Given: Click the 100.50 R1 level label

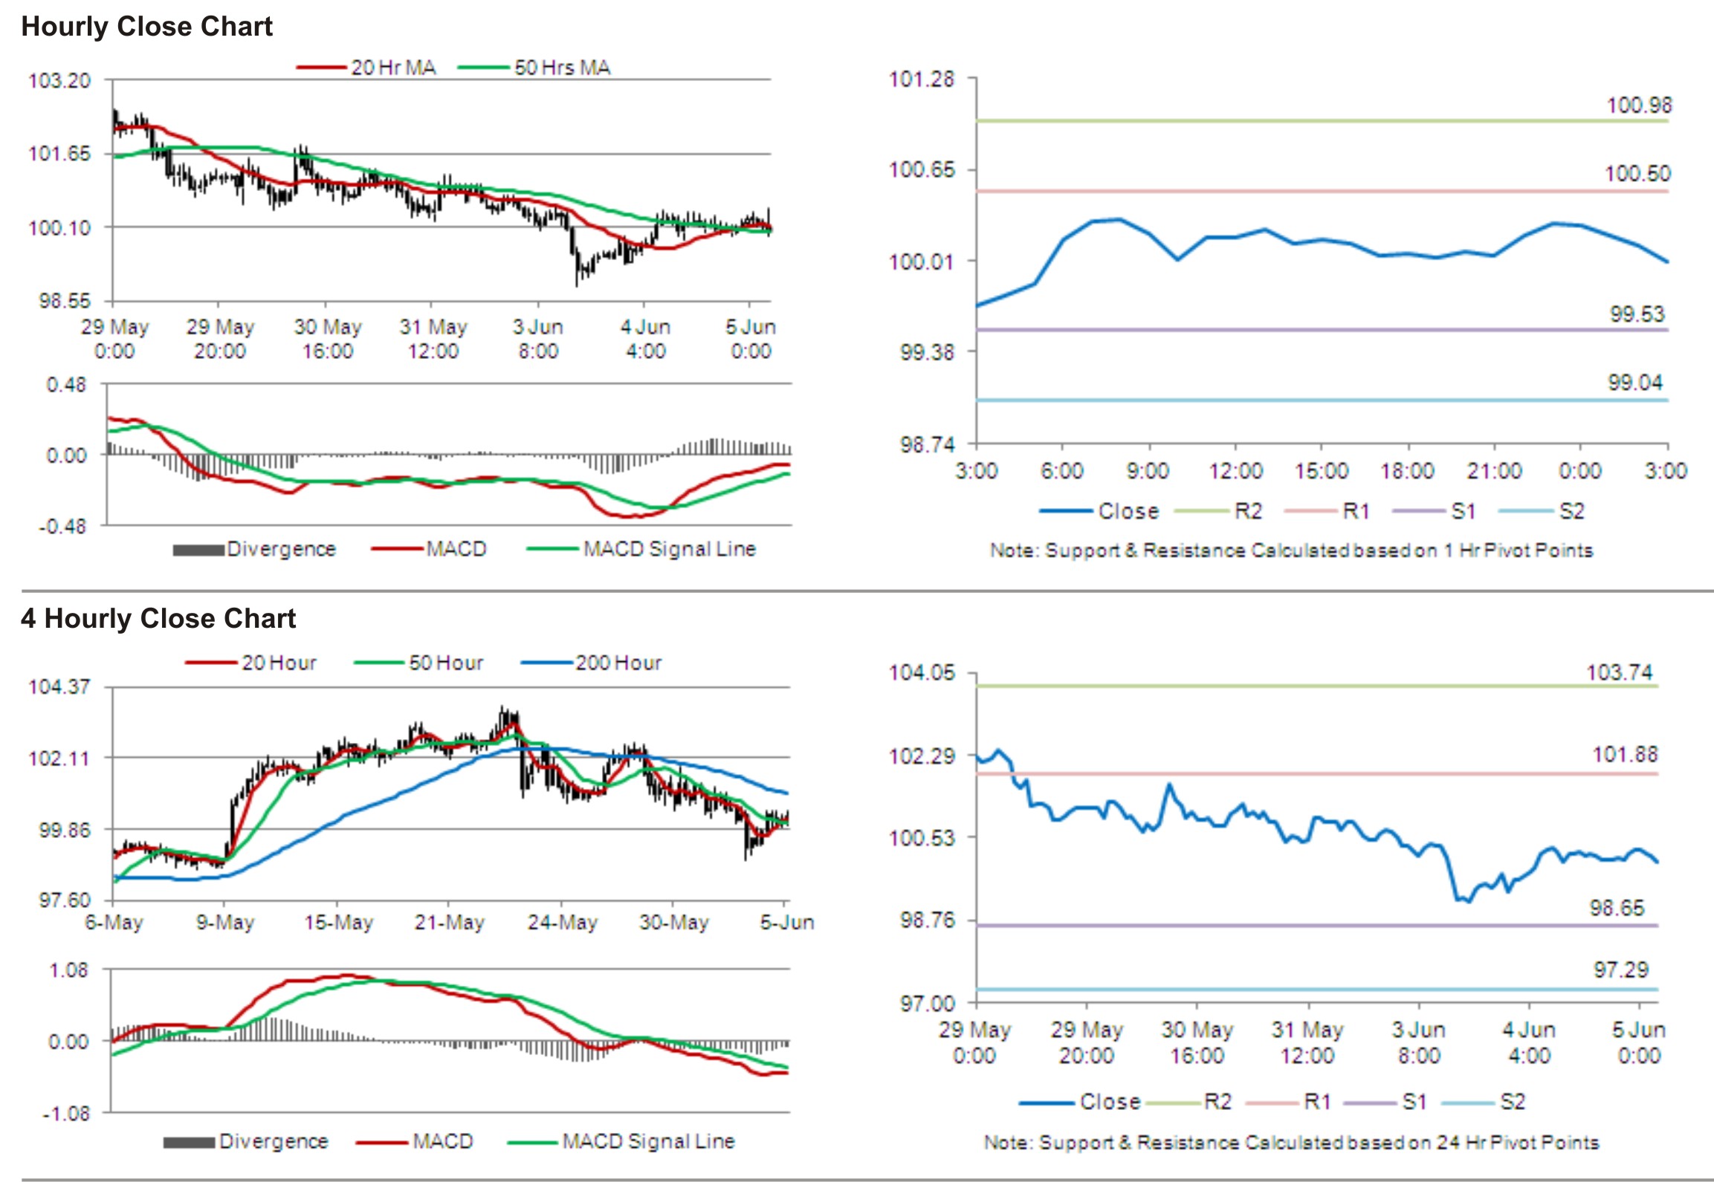Looking at the screenshot, I should pyautogui.click(x=1637, y=174).
